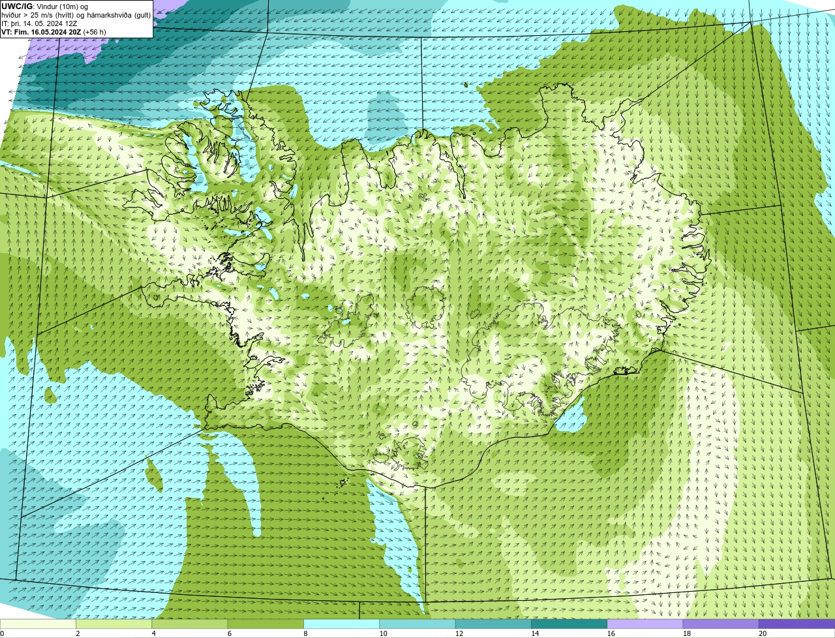This screenshot has width=835, height=638.
Task: Select the 14–16 m/s dark teal swatch
Action: coord(569,624)
